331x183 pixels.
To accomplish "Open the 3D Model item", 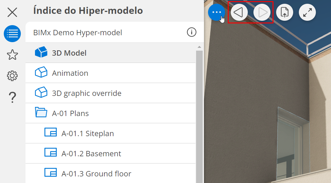I will pos(69,53).
